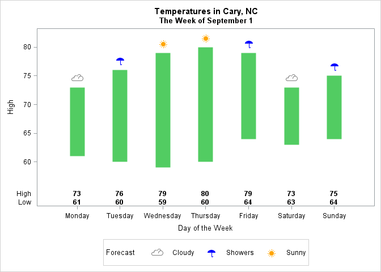The height and width of the screenshot is (272, 381).
Task: Click the 'Forecast' legend title
Action: 120,253
